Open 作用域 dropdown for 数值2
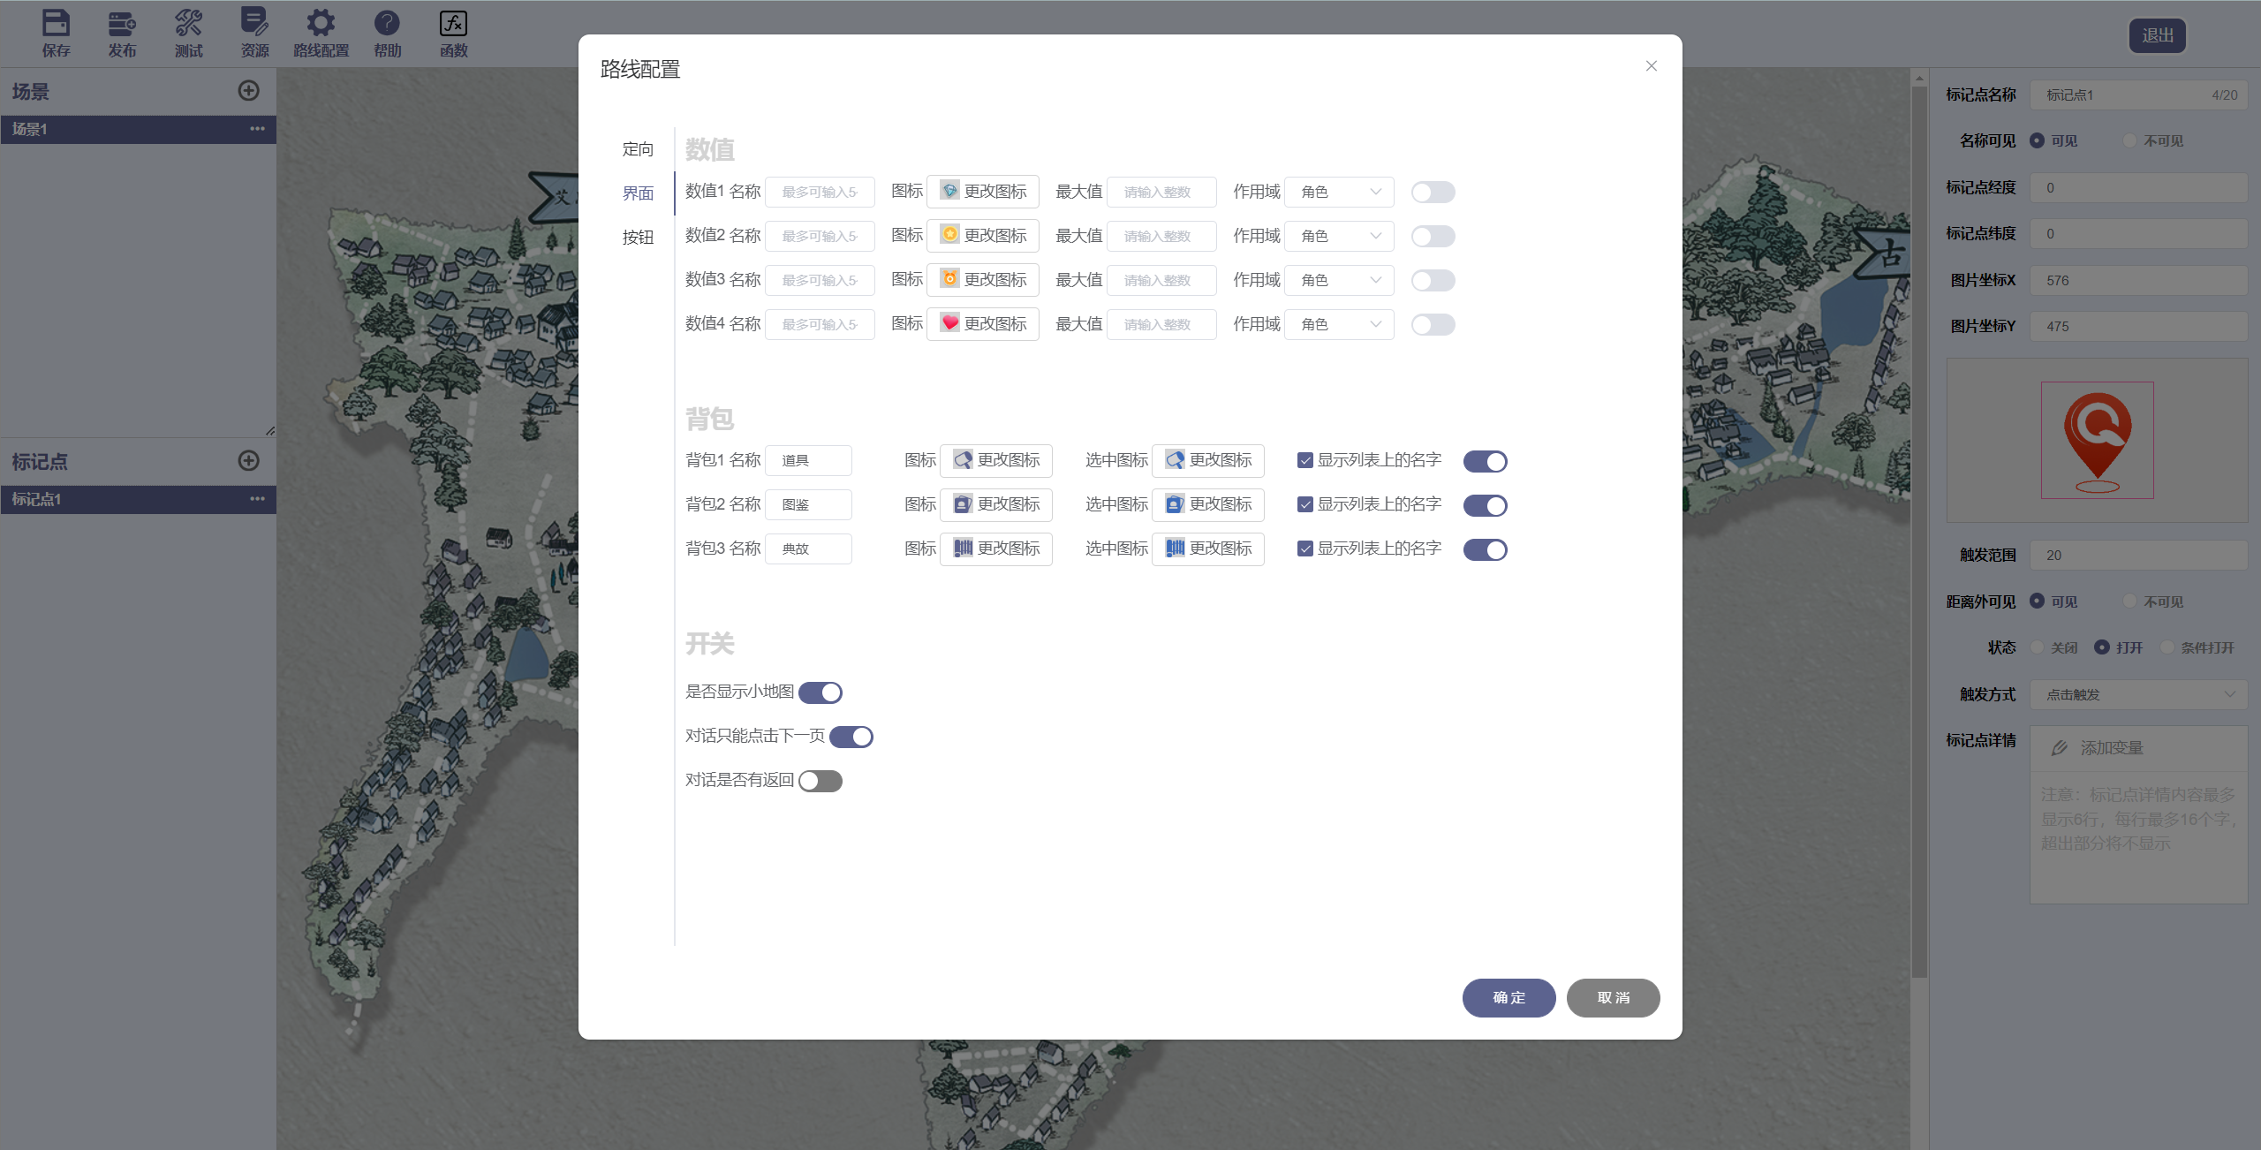Screen dimensions: 2261x1150 [1339, 236]
